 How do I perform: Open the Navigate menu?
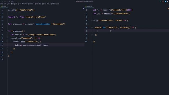(x=14, y=4)
